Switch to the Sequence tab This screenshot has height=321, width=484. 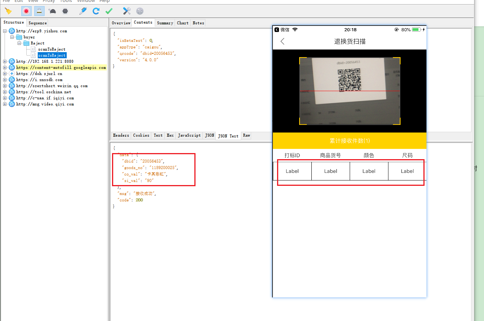37,23
